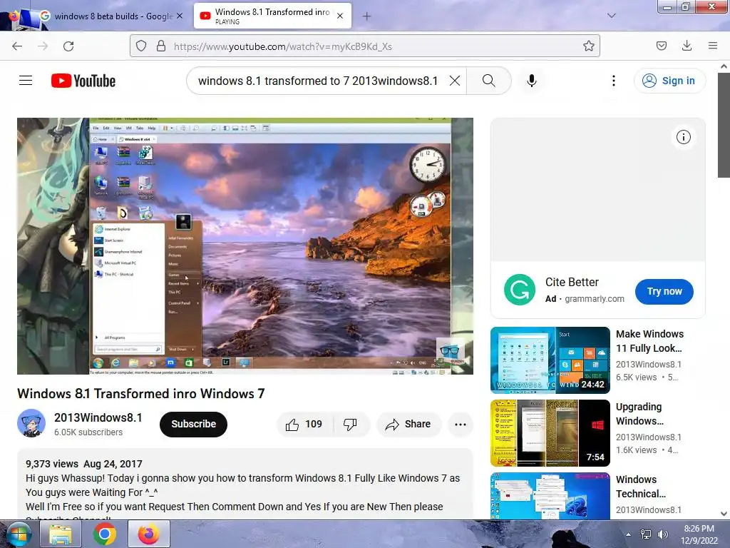
Task: Open the 2013Windows8.1 channel name link
Action: [x=98, y=417]
